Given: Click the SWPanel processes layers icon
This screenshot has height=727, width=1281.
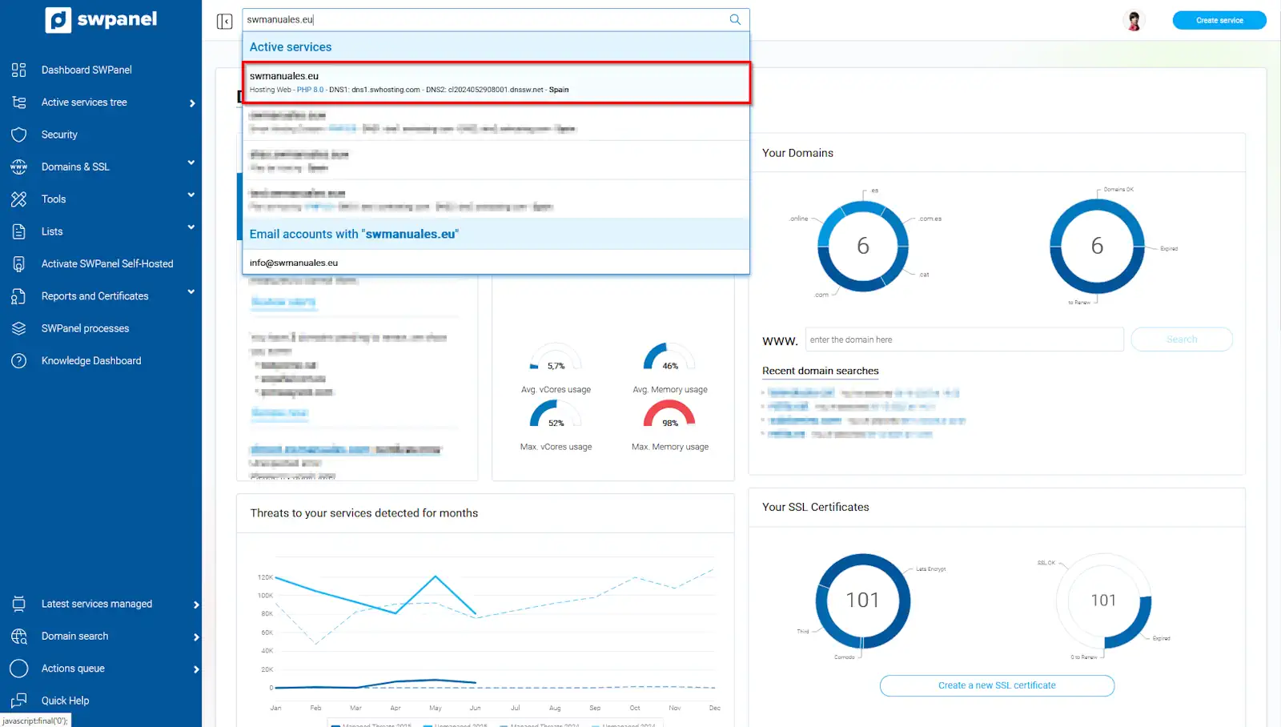Looking at the screenshot, I should 19,328.
